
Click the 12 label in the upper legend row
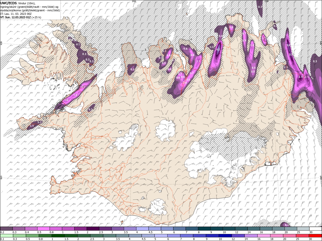tap(237, 232)
